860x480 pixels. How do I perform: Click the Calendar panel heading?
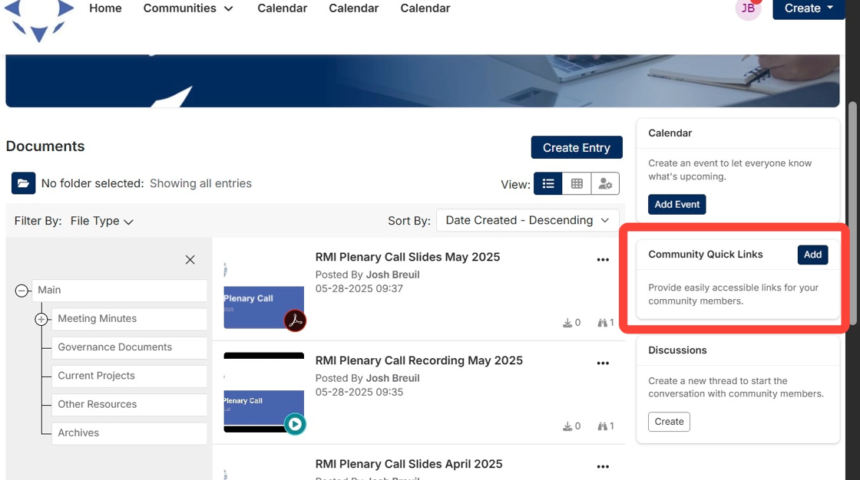point(670,133)
